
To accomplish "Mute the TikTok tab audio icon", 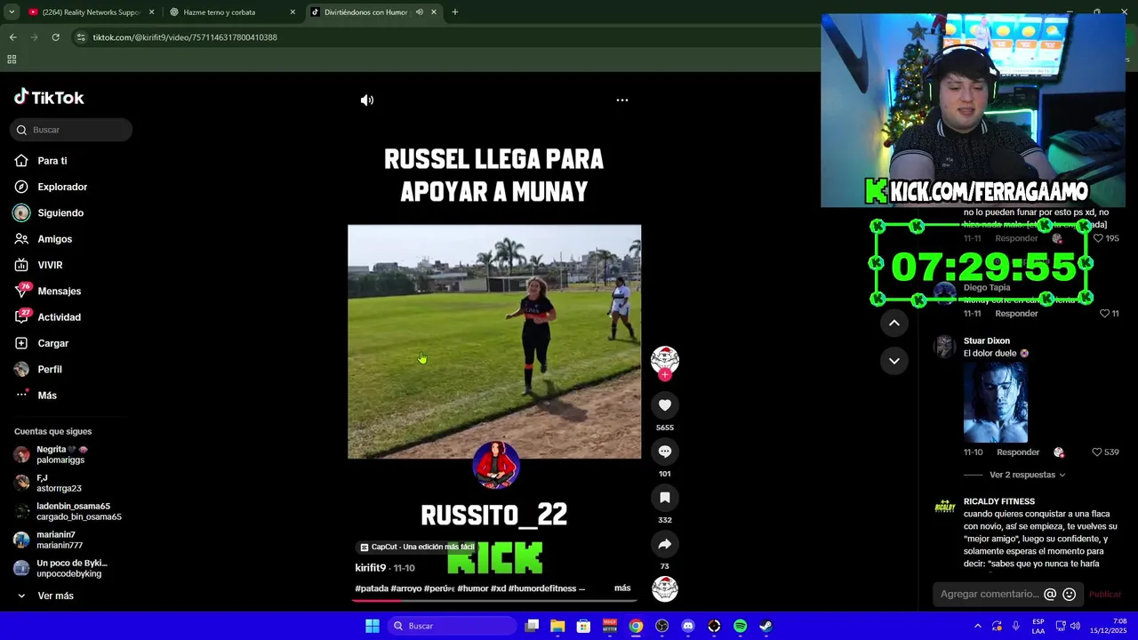I will coord(419,12).
